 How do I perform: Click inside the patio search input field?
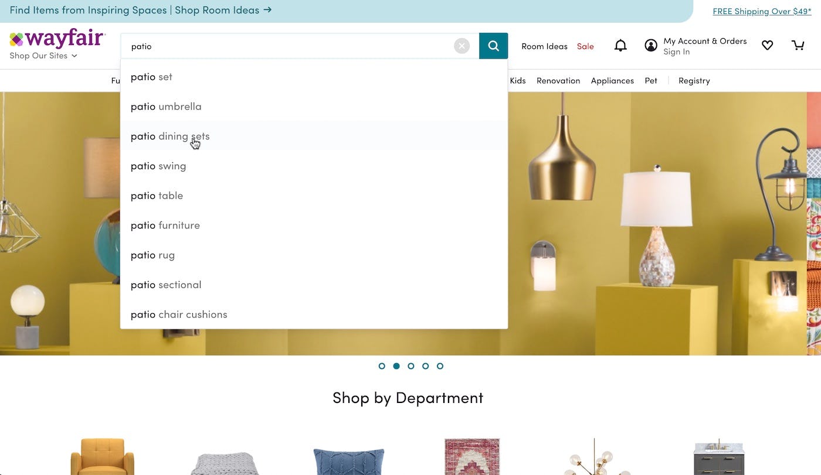287,46
